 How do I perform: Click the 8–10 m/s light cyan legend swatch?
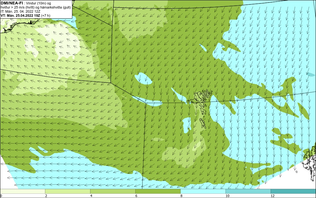coord(203,191)
